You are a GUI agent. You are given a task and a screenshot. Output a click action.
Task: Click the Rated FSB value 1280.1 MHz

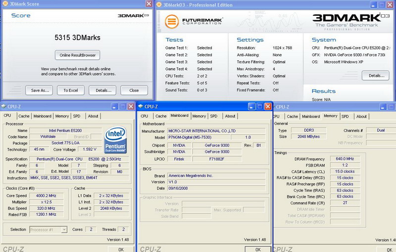pyautogui.click(x=46, y=214)
